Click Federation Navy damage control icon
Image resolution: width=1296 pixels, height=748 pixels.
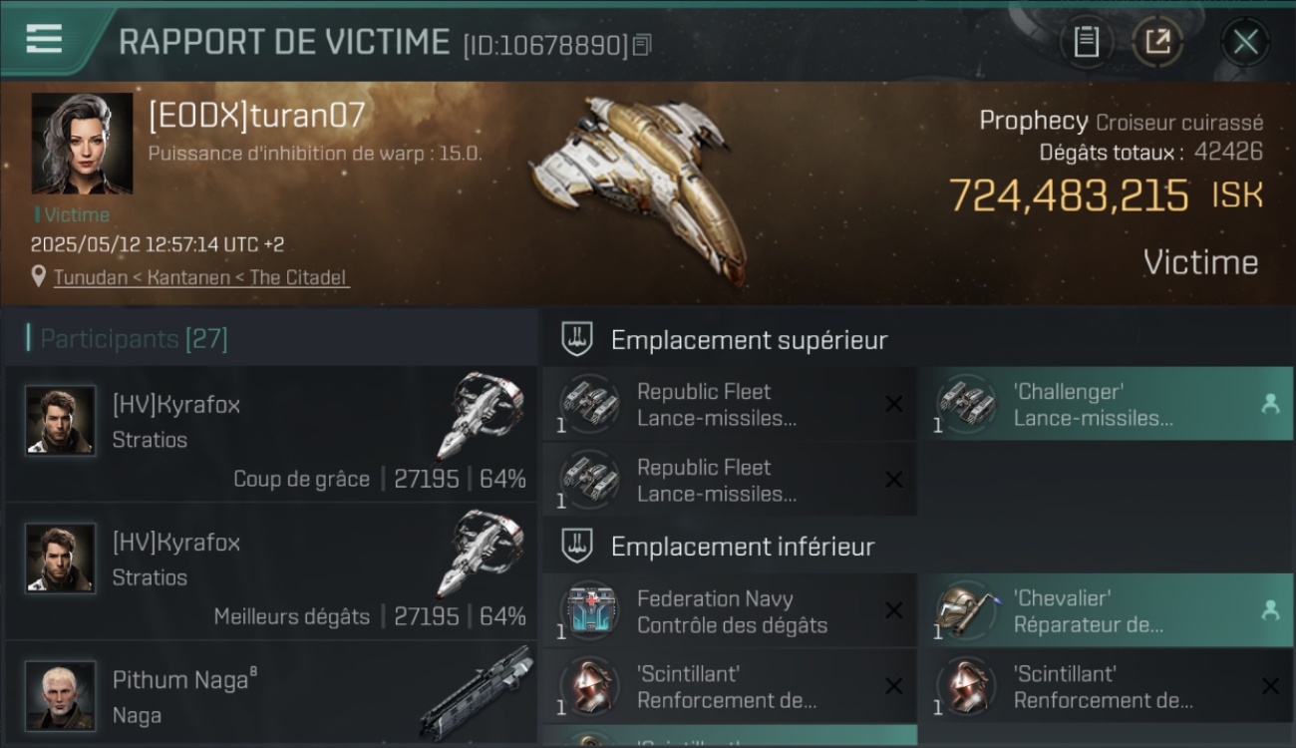pyautogui.click(x=589, y=610)
